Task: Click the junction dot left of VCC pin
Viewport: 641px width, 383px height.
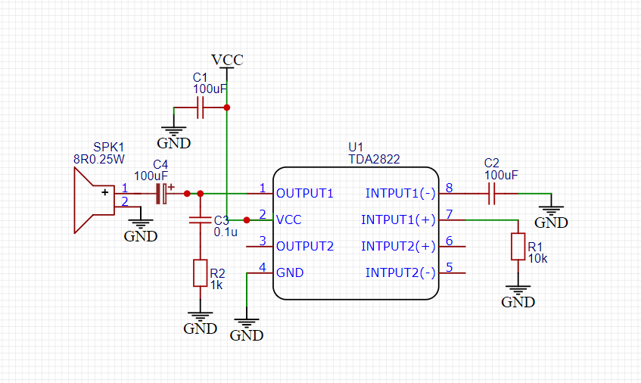Action: coord(247,220)
